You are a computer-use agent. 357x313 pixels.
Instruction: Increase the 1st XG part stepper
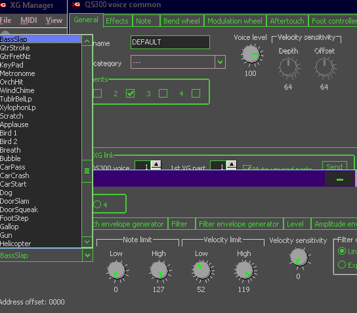pos(232,164)
